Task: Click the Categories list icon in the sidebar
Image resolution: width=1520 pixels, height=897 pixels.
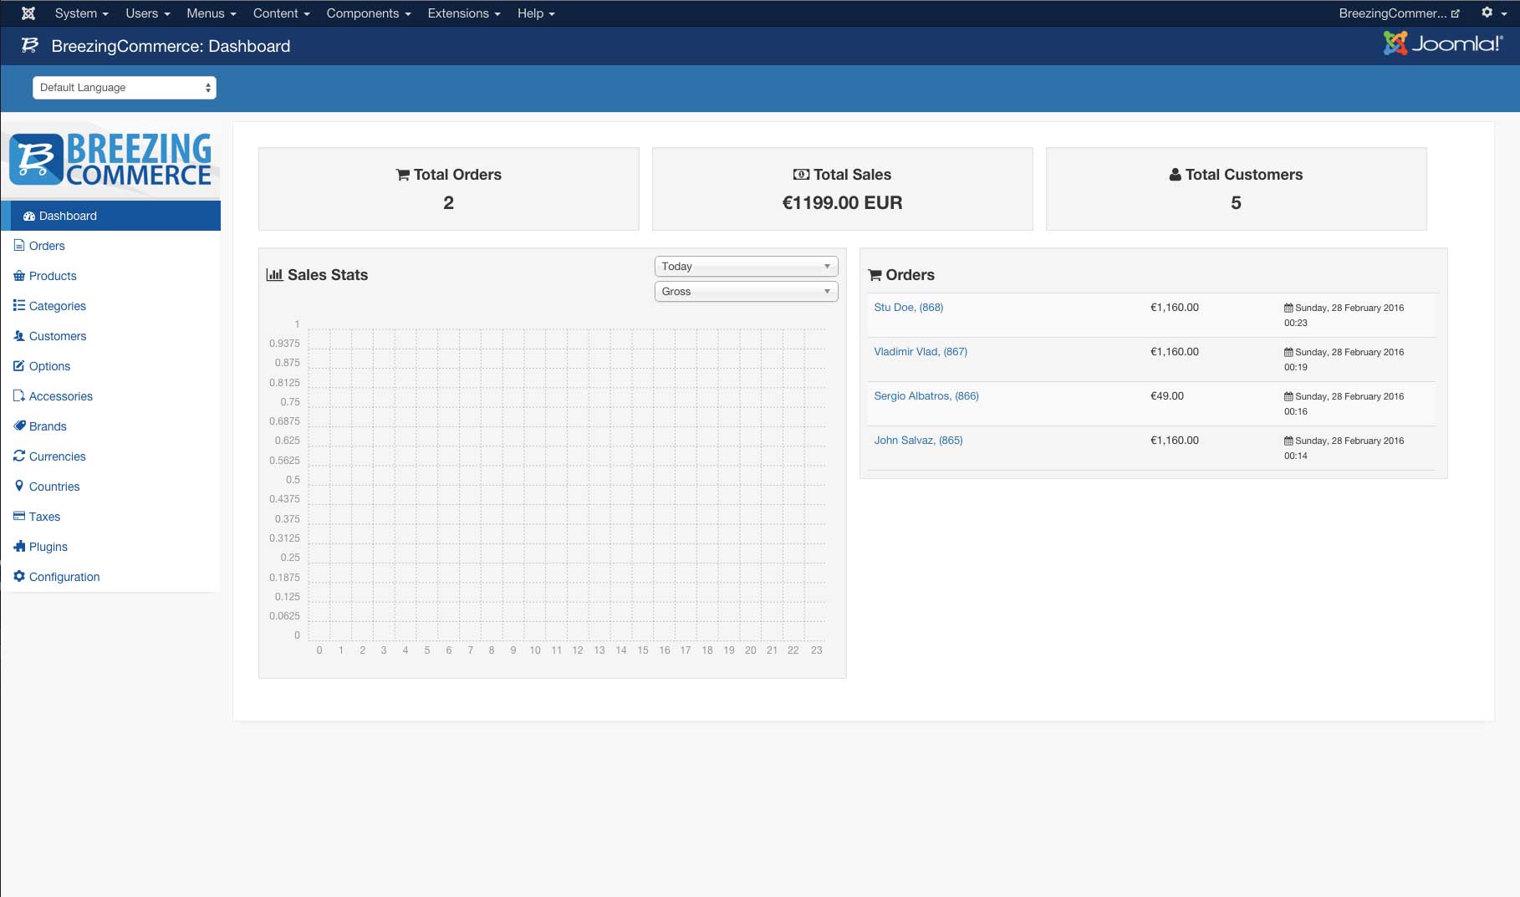Action: coord(19,305)
